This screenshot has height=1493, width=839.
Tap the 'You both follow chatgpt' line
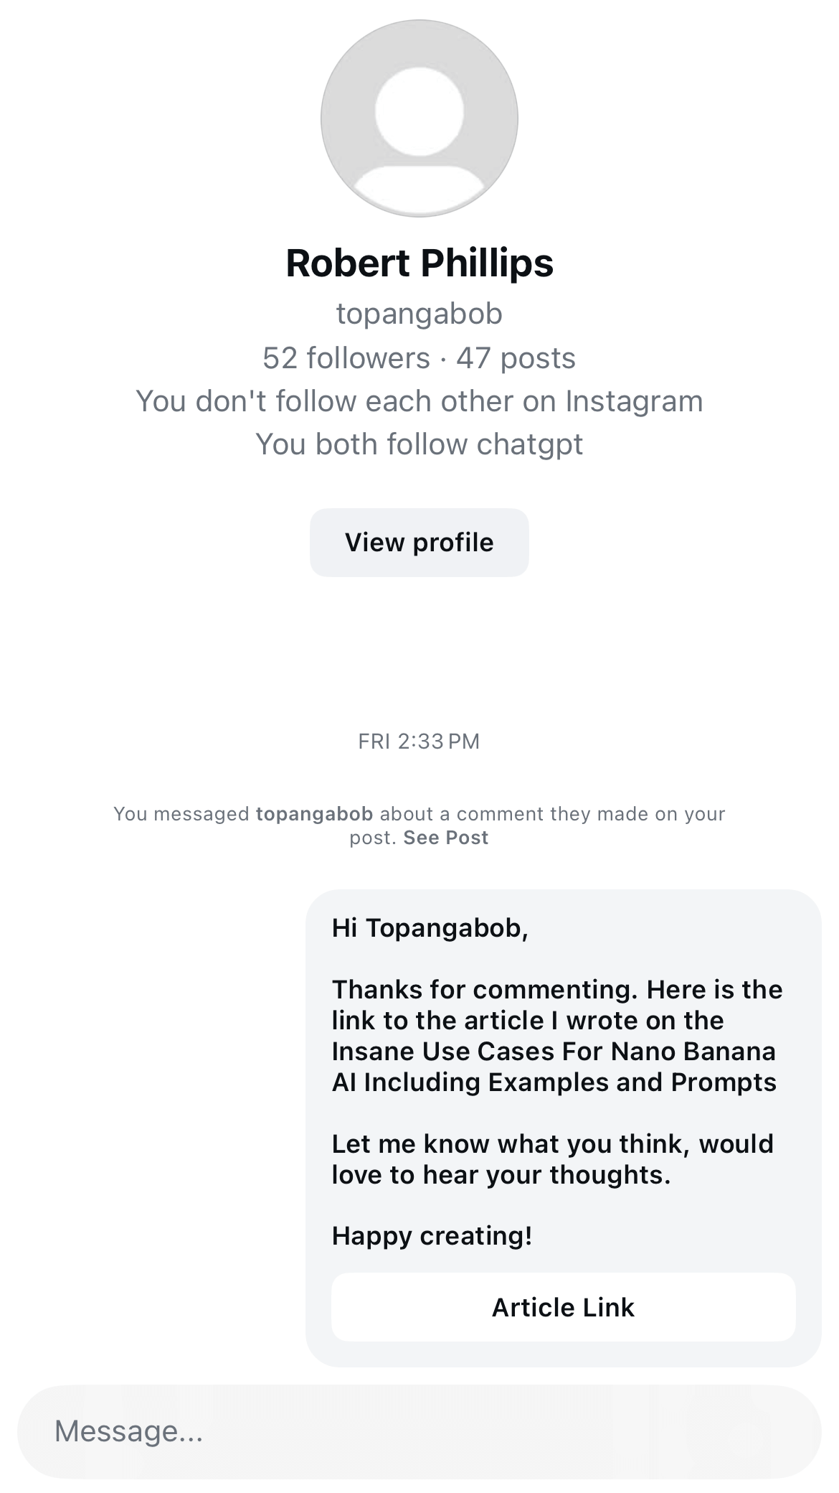[419, 444]
